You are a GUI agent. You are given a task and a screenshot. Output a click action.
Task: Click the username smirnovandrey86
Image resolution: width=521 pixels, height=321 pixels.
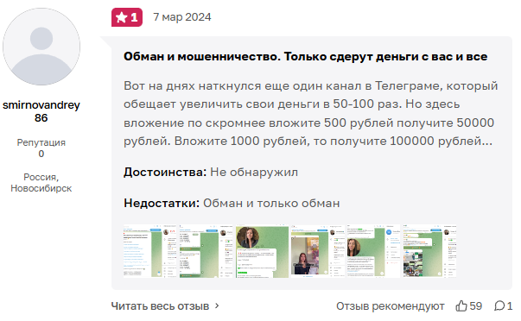tap(41, 111)
